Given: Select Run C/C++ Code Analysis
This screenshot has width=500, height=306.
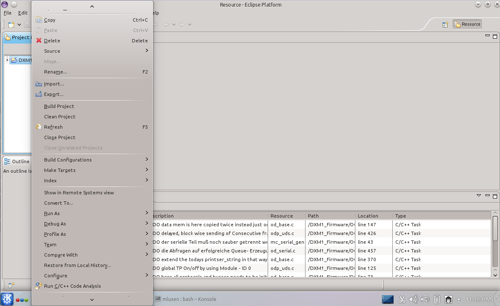Looking at the screenshot, I should point(72,286).
